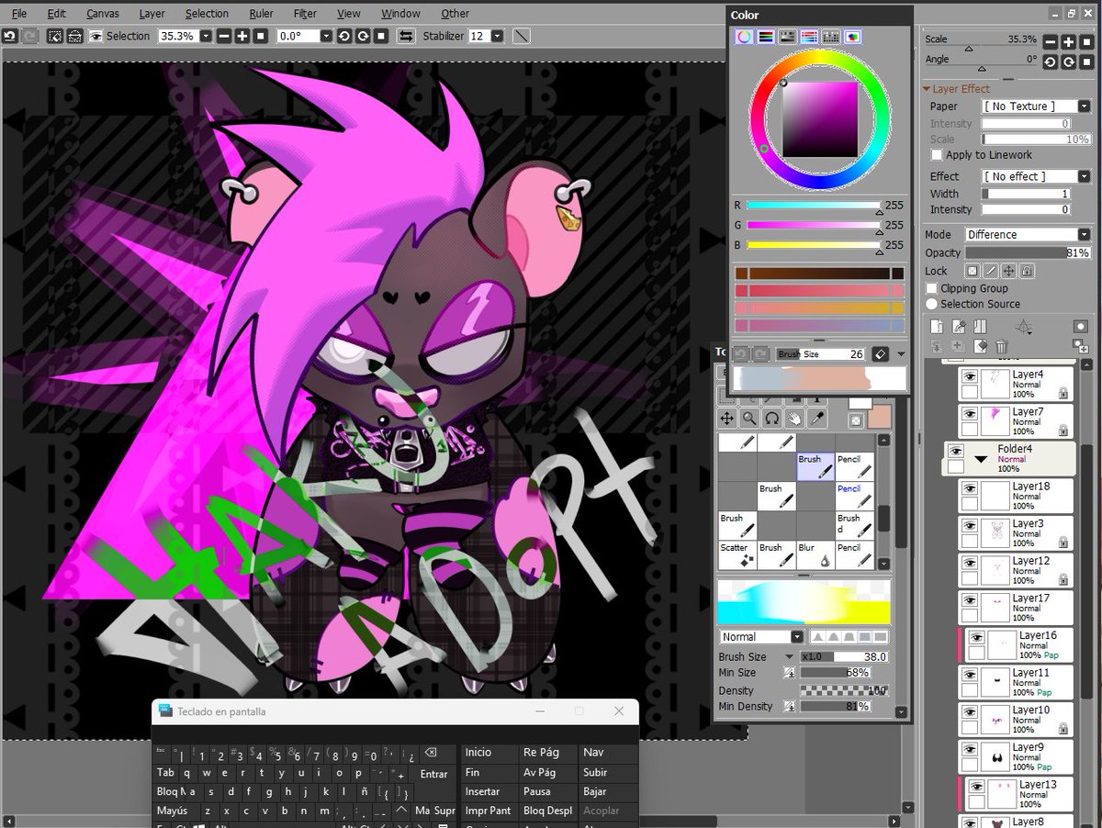Toggle the lock all icon
This screenshot has width=1102, height=828.
(x=1027, y=271)
